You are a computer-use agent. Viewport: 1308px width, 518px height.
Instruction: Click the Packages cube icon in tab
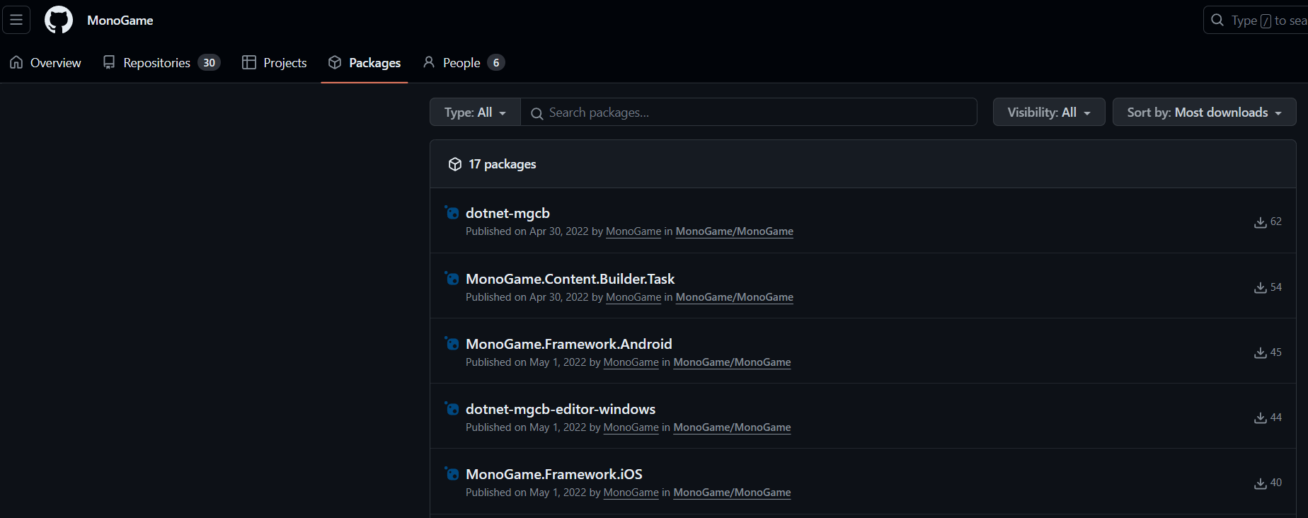point(335,62)
